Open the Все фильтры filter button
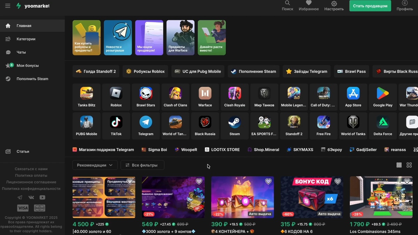 pos(142,165)
